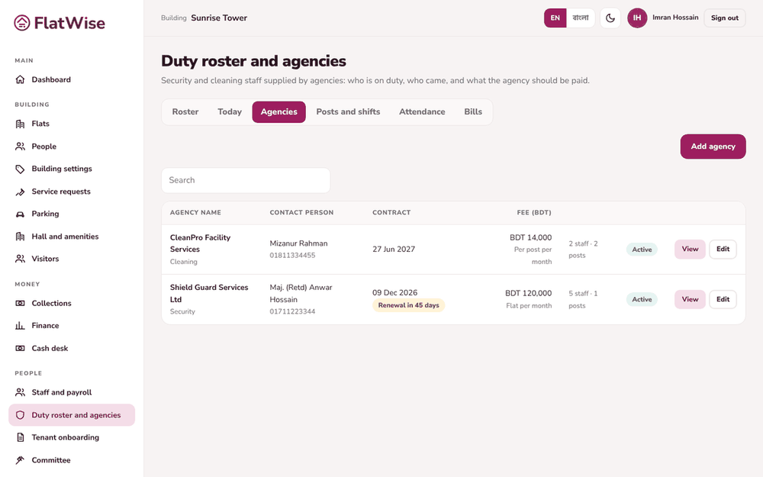This screenshot has height=477, width=763.
Task: Go to the Bills tab
Action: click(x=473, y=112)
